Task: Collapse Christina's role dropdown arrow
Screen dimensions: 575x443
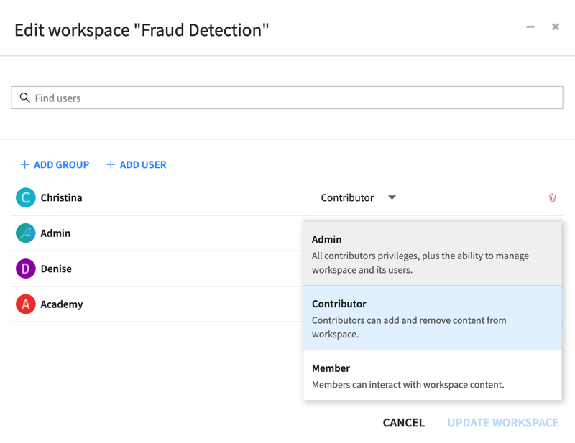Action: 392,197
